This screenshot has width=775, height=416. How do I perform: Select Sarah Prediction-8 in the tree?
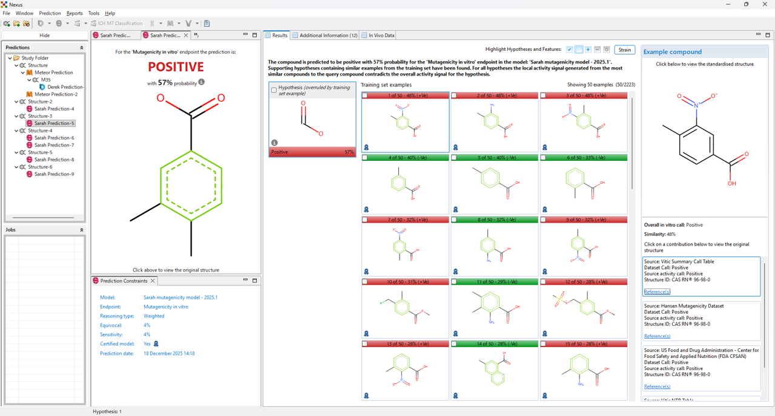54,160
